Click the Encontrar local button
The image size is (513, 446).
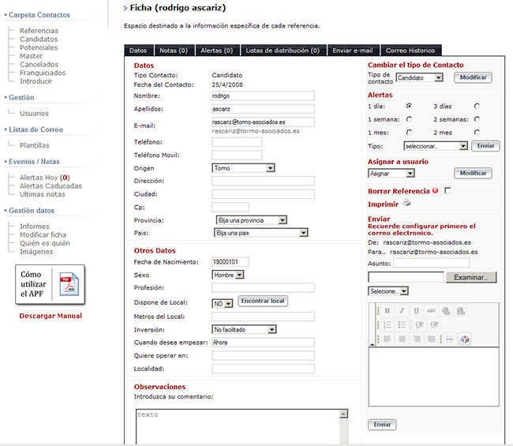[262, 302]
